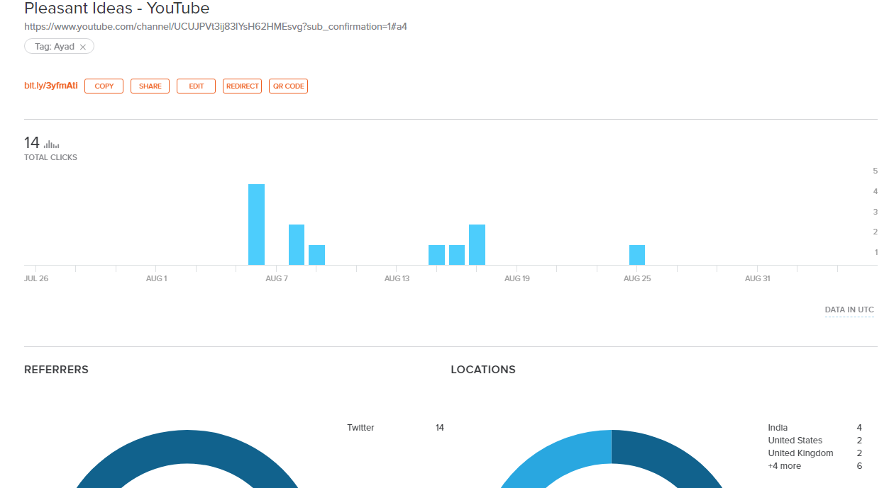Viewport: 889px width, 488px height.
Task: Select the tallest bar in the clicks chart
Action: coord(256,225)
